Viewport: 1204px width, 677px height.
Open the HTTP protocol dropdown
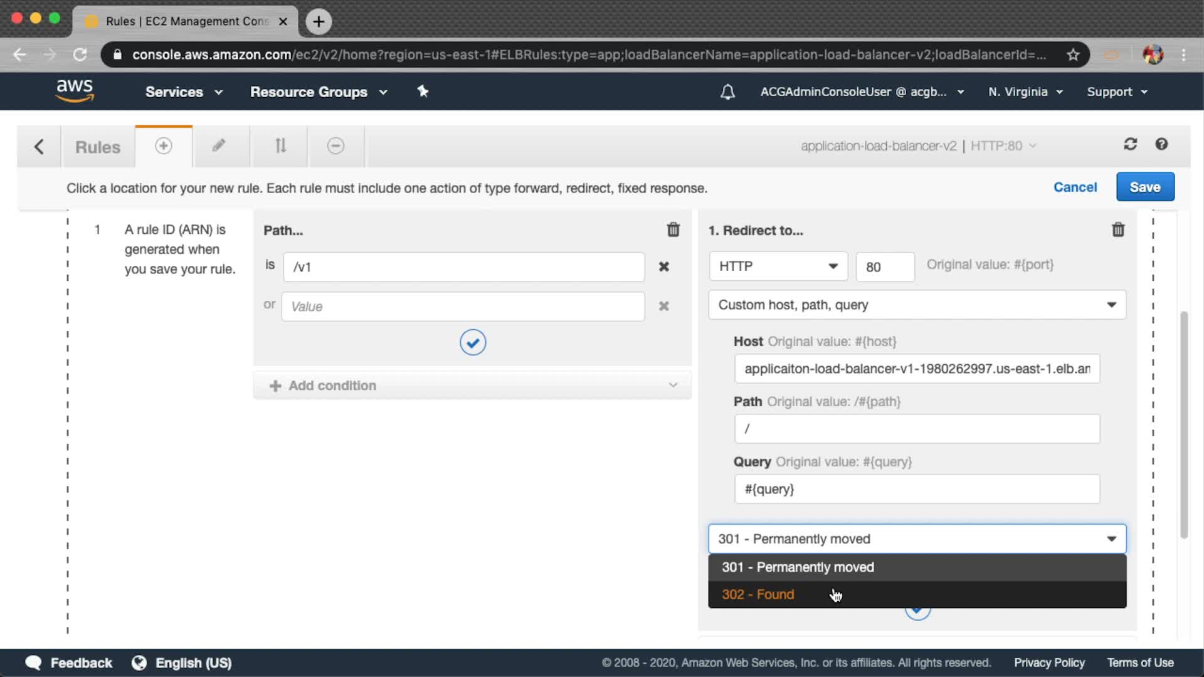[778, 266]
